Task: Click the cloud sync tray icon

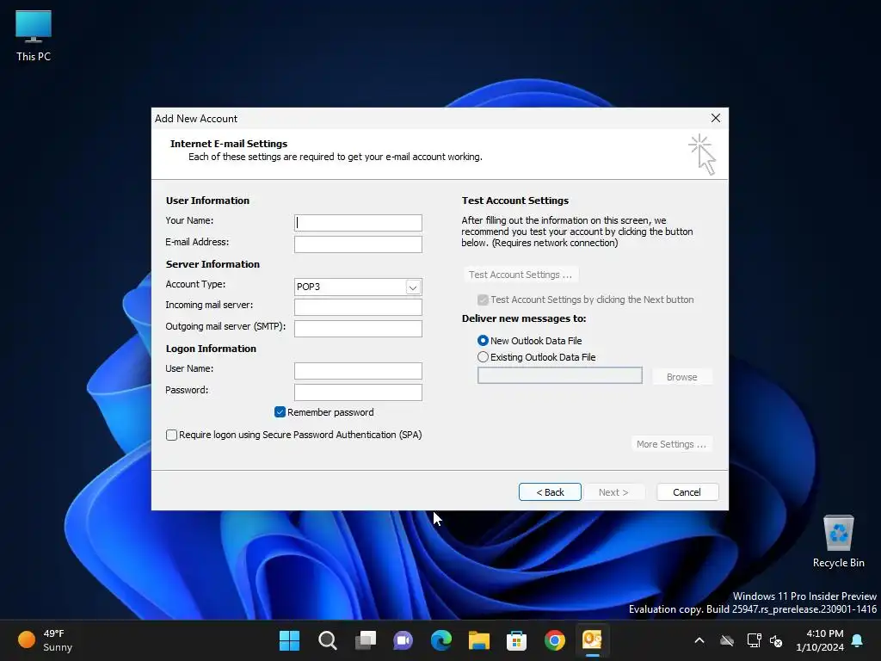Action: (727, 640)
